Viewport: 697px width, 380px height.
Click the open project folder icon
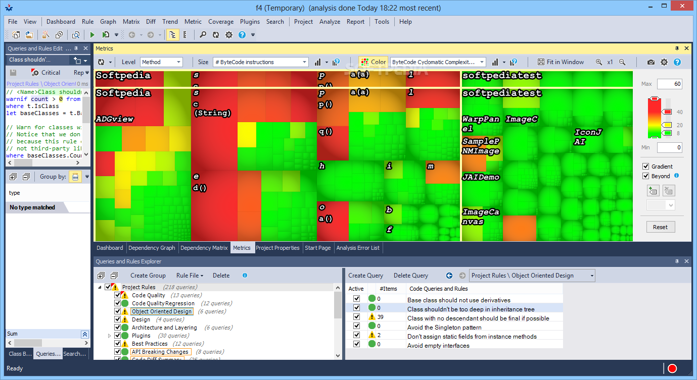coord(29,35)
